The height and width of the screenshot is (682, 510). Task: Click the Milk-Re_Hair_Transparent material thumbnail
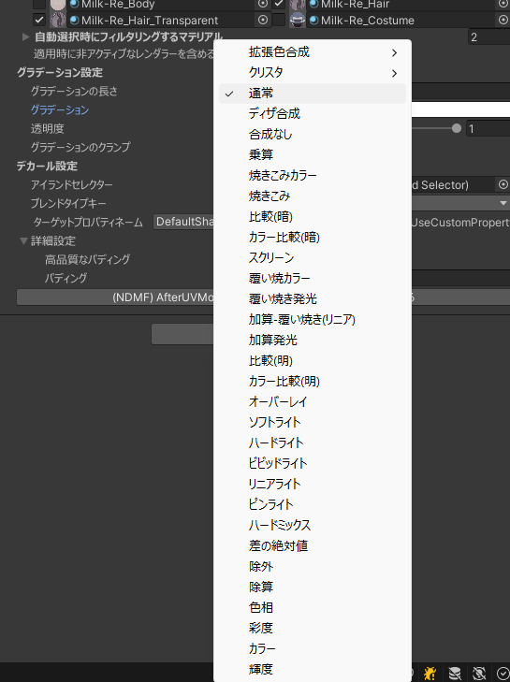pos(58,20)
